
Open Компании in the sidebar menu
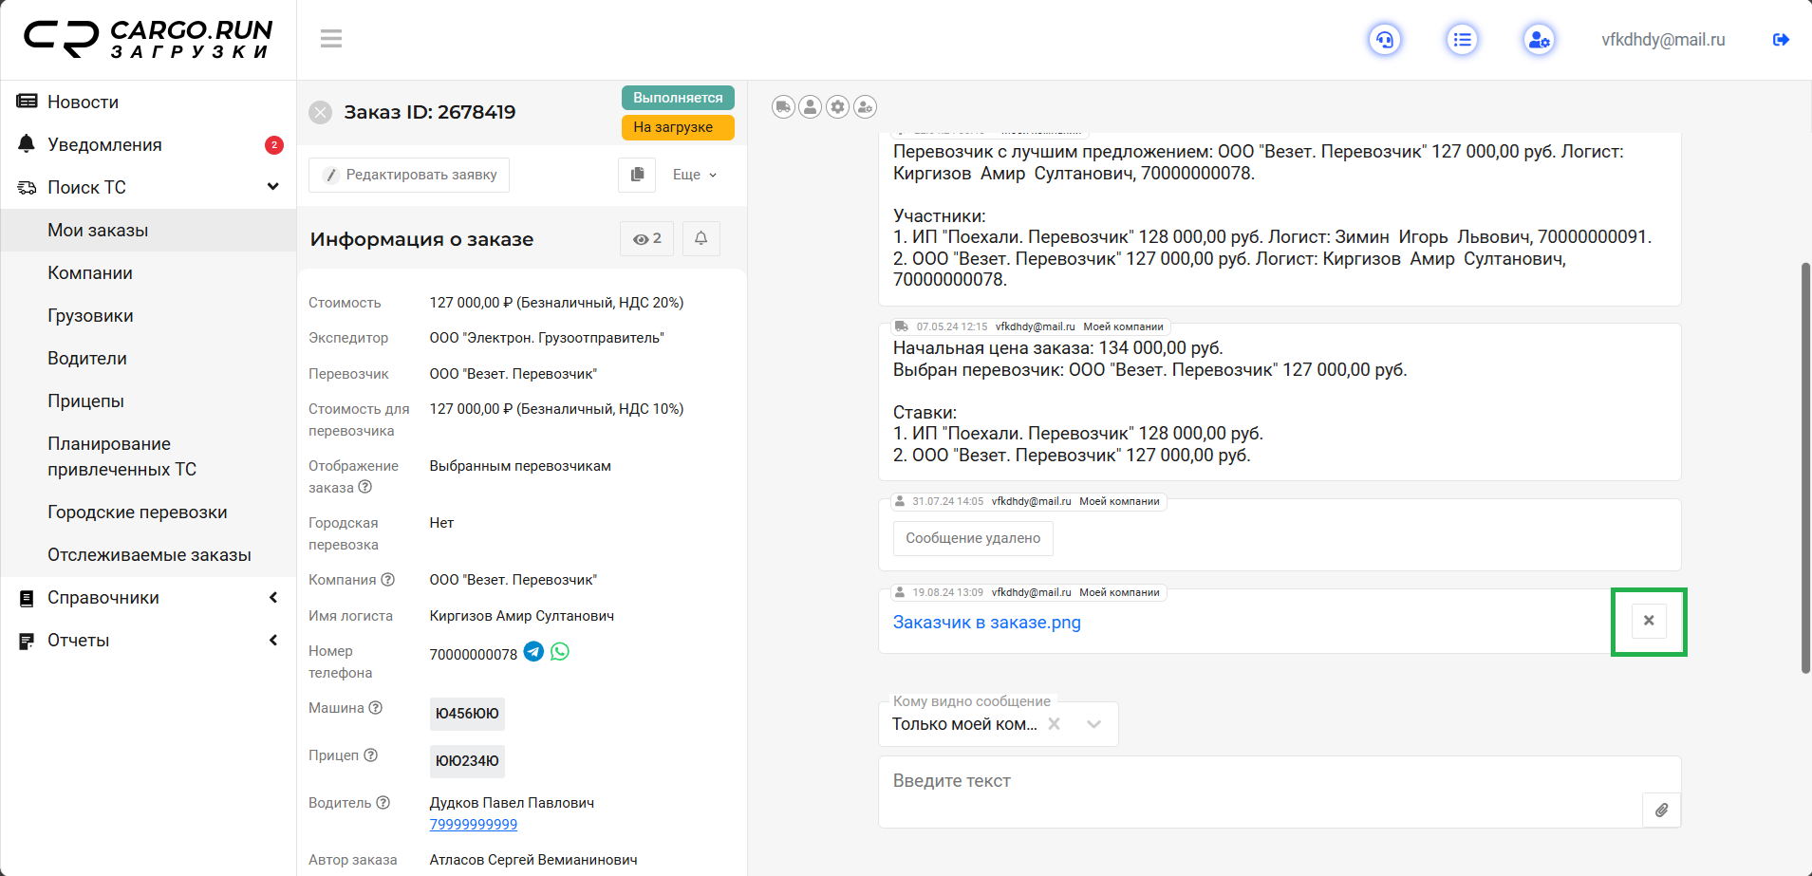coord(90,273)
